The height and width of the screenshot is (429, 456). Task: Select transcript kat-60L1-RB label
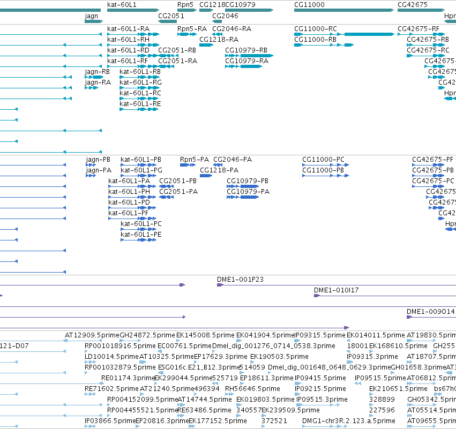click(x=140, y=72)
